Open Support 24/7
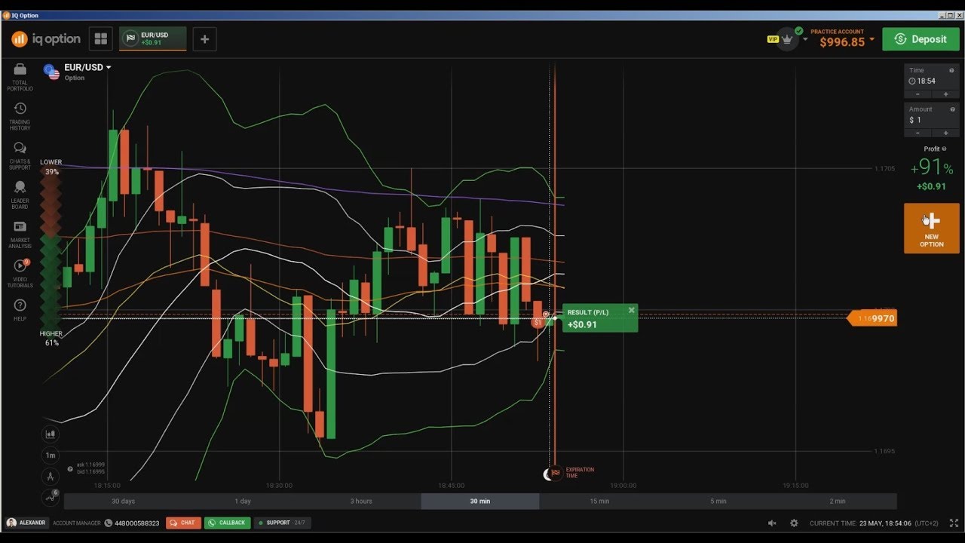The height and width of the screenshot is (543, 965). (x=283, y=523)
